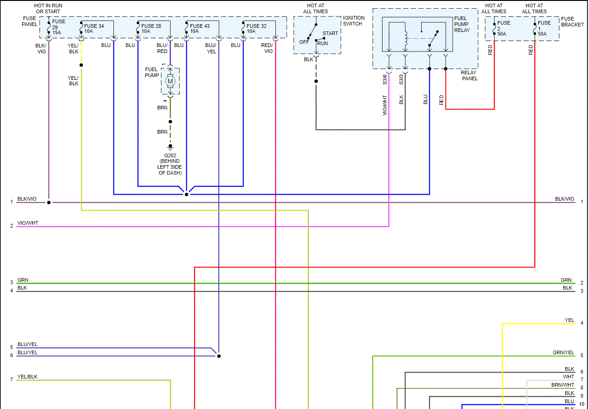Select the "FUSE 2 50A" label
Viewport: 589px width, 409px height.
504,28
